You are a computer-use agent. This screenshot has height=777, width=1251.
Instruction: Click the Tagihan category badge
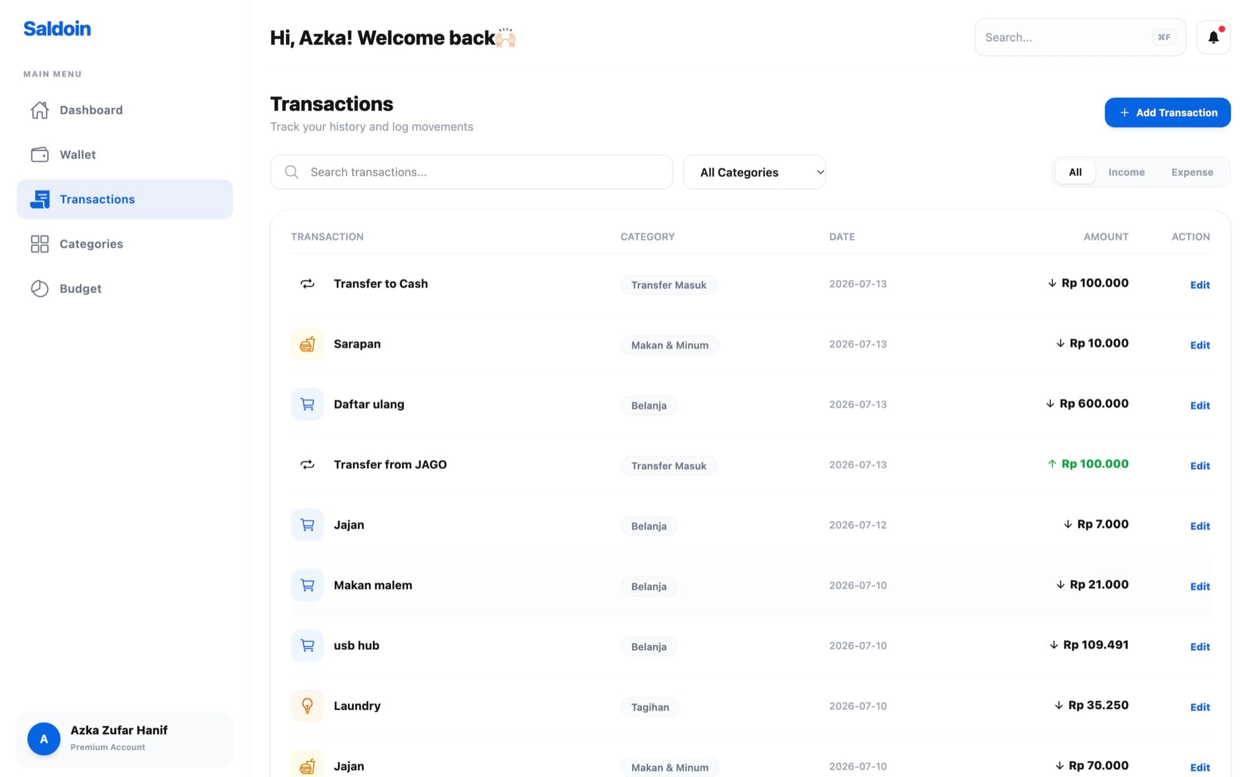[x=650, y=707]
